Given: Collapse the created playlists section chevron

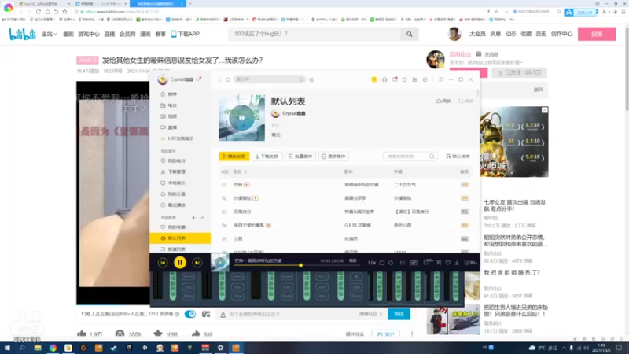Looking at the screenshot, I should point(203,218).
